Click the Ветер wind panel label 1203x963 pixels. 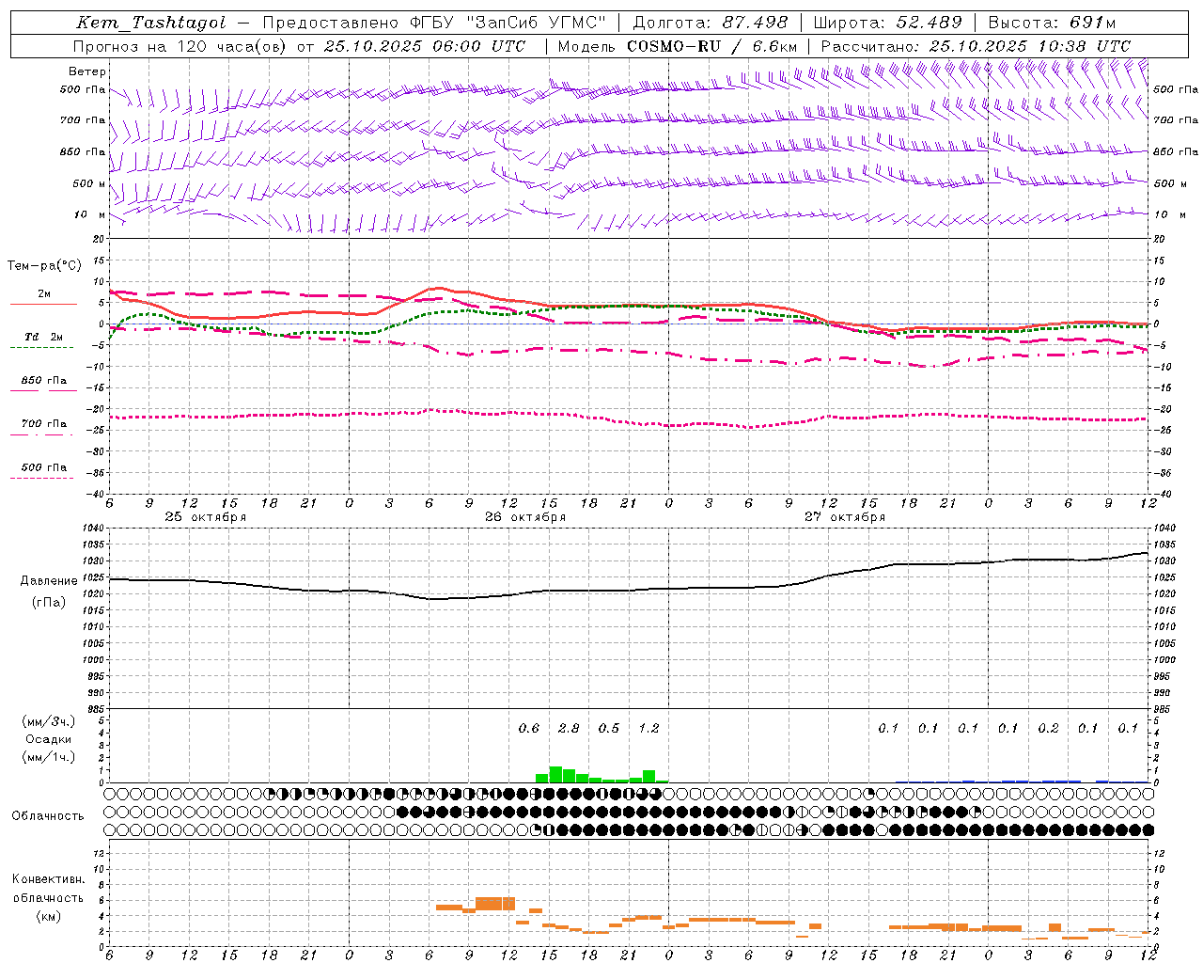tap(87, 71)
